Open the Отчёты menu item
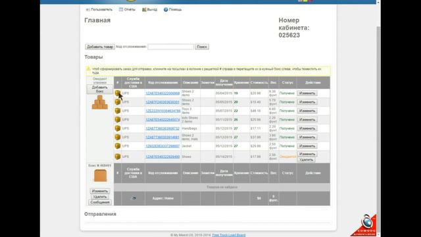The height and width of the screenshot is (237, 421). 127,9
